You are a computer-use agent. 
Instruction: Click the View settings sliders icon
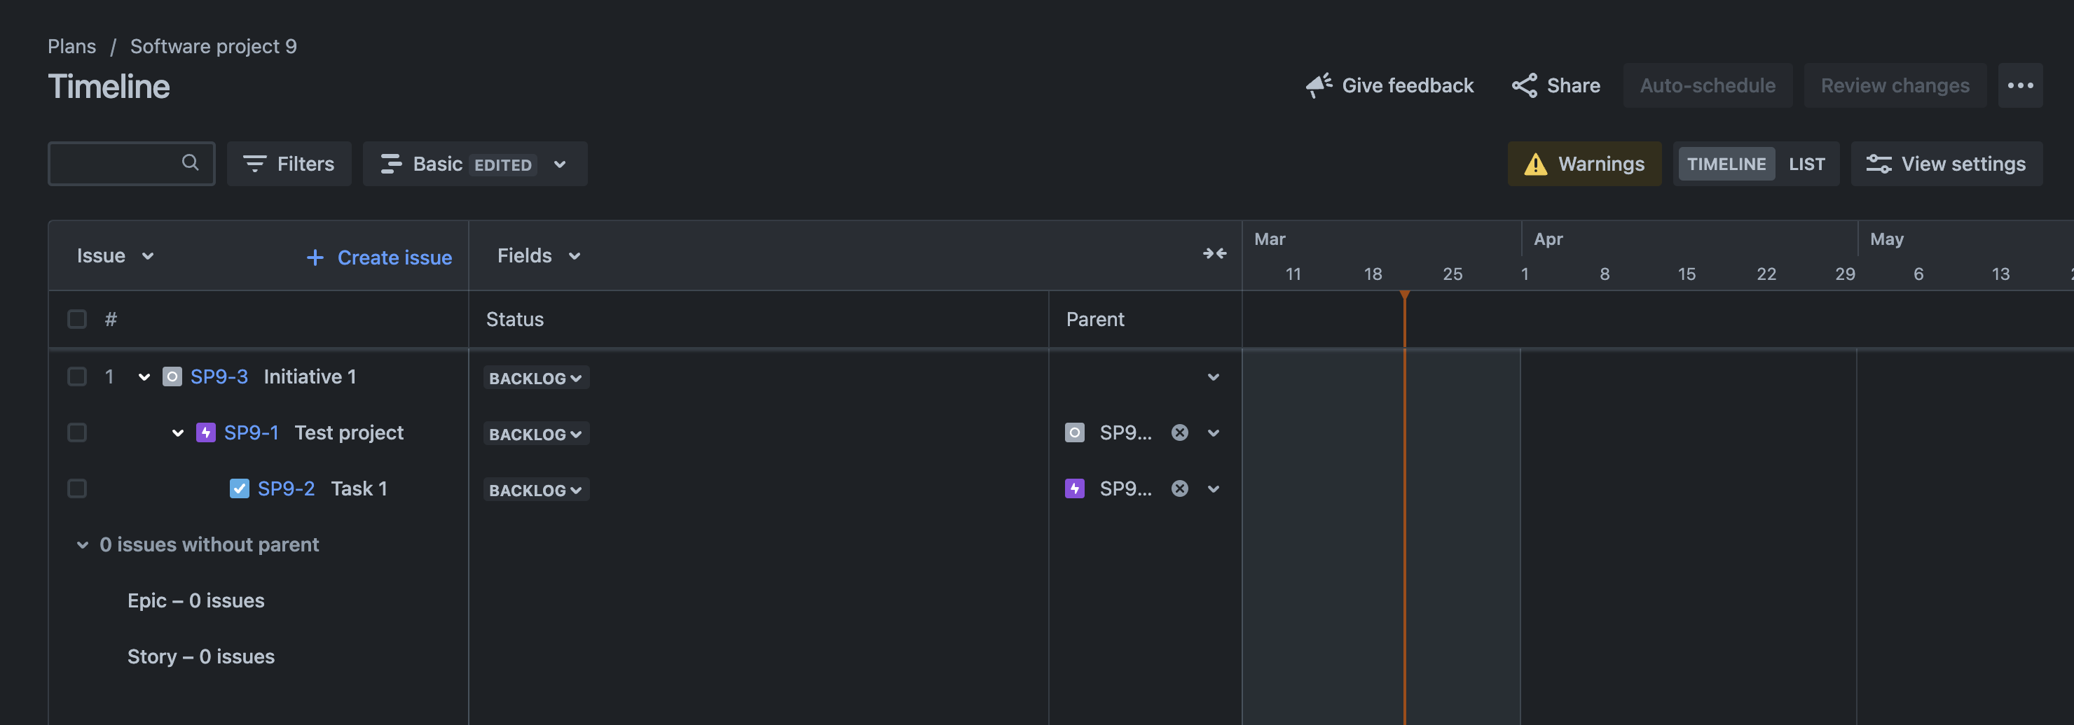coord(1879,164)
